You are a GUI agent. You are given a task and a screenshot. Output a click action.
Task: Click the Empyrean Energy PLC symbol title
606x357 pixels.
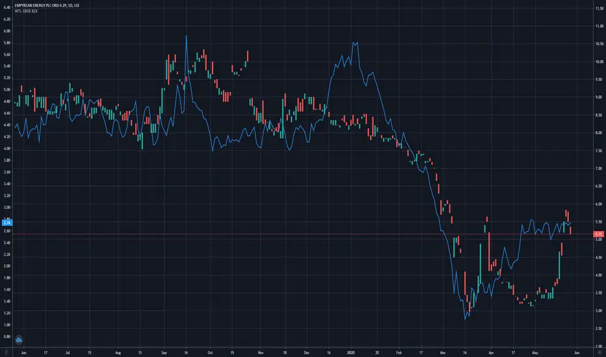click(47, 5)
